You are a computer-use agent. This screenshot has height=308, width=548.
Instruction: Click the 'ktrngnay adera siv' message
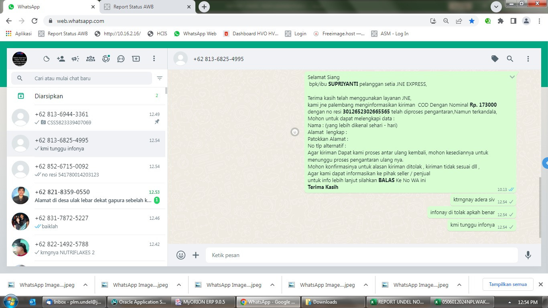[x=483, y=200]
